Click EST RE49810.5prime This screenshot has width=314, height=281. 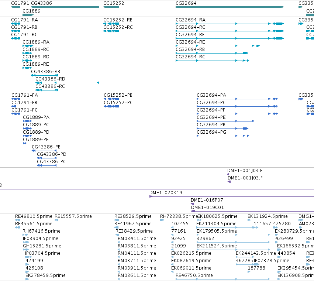tap(34, 216)
